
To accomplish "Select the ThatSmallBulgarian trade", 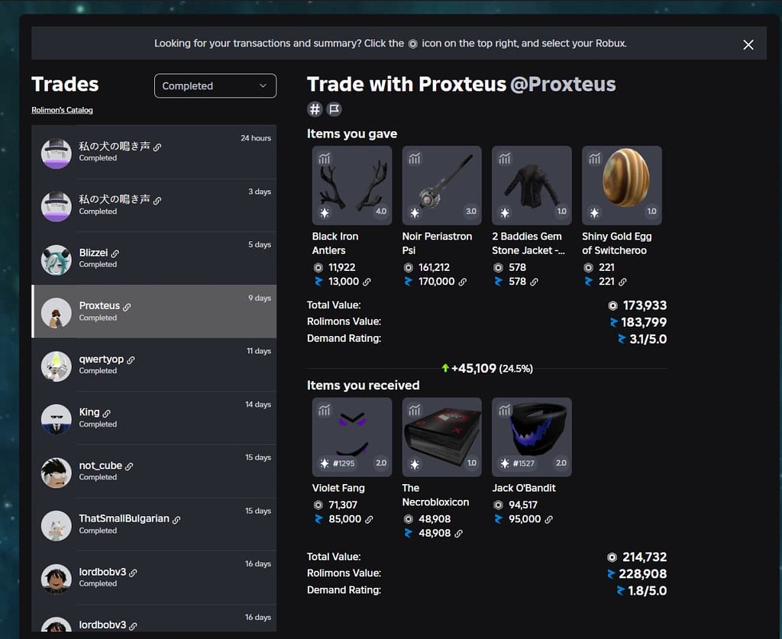I will click(x=154, y=524).
